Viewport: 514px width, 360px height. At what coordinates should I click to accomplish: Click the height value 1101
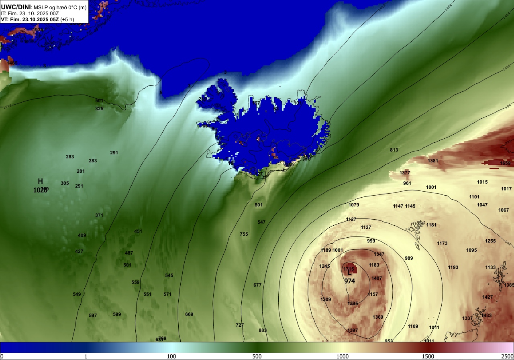[474, 197]
